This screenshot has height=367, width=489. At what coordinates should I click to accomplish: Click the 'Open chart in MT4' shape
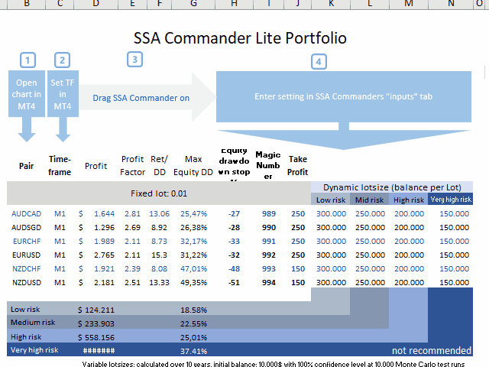click(x=27, y=95)
